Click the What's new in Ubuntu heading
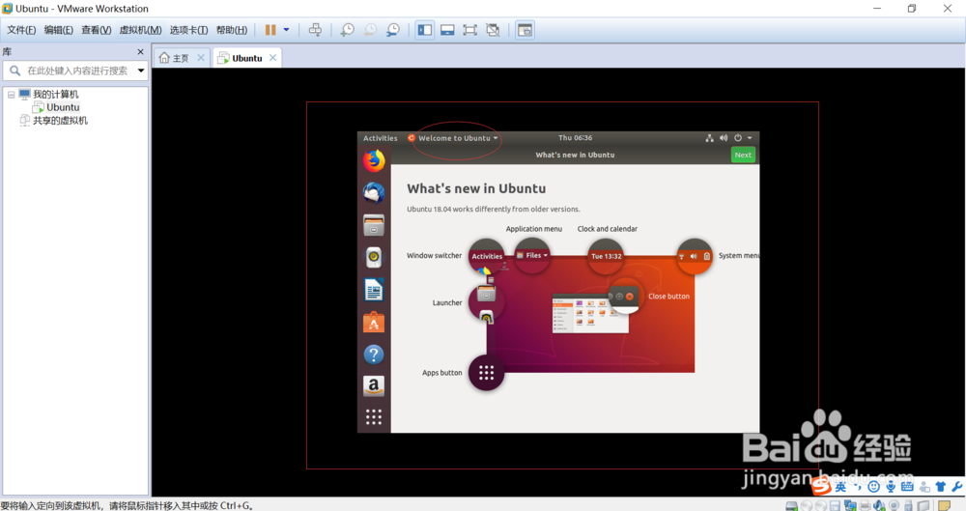 [x=476, y=188]
